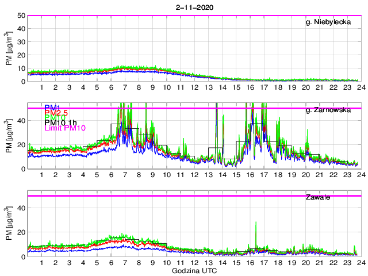This screenshot has width=368, height=276.
Task: Click the 50 tick on top panel y-axis
Action: coord(20,16)
